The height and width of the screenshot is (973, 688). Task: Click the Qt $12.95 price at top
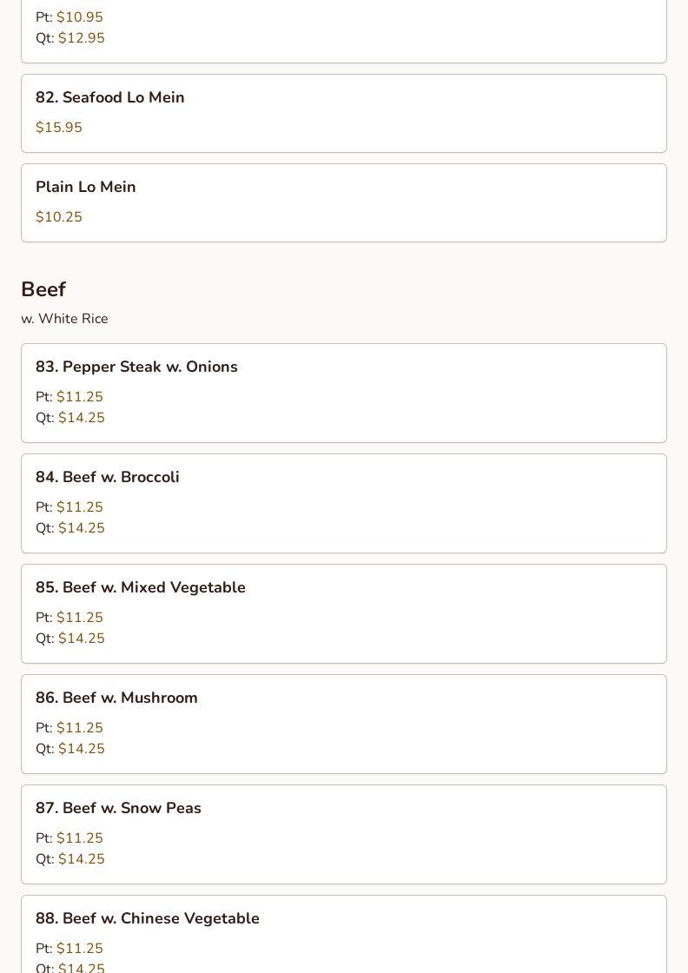[70, 38]
